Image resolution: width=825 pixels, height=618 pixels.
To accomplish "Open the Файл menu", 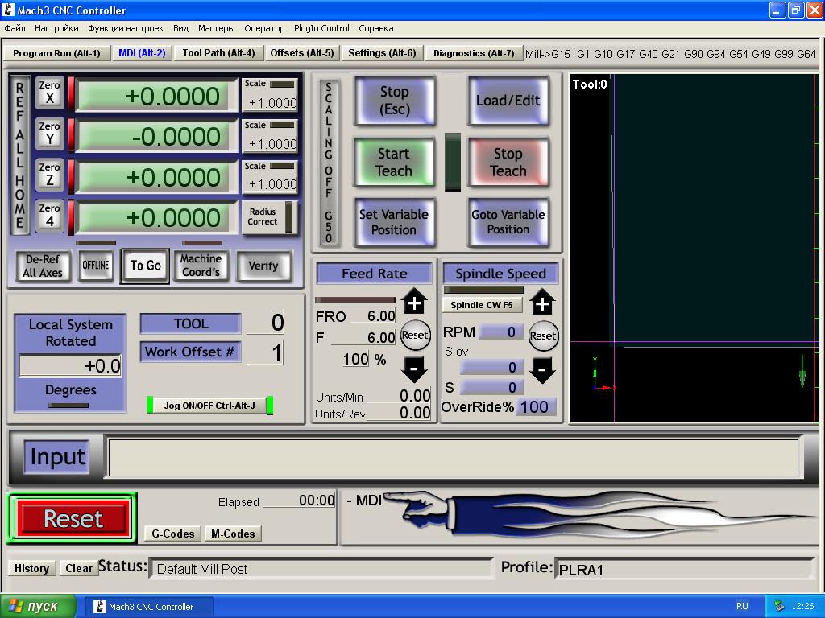I will pos(15,28).
